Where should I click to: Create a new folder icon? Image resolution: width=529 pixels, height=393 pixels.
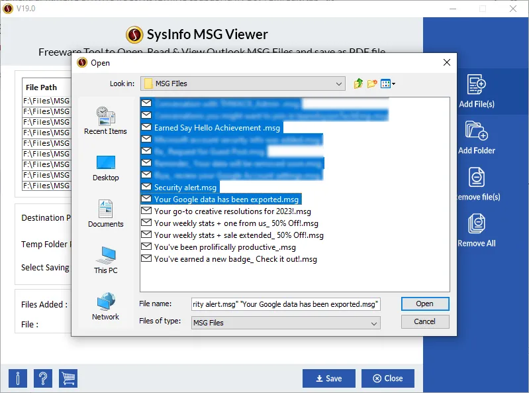[372, 84]
